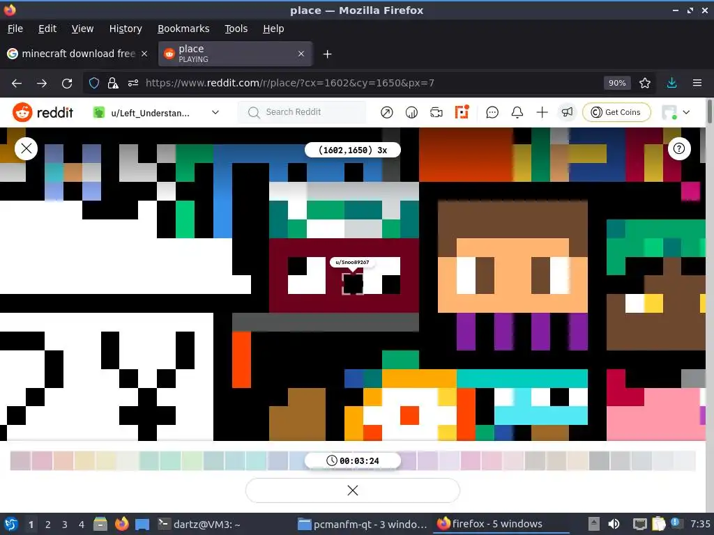The image size is (714, 535).
Task: Expand the user profile menu
Action: [676, 112]
